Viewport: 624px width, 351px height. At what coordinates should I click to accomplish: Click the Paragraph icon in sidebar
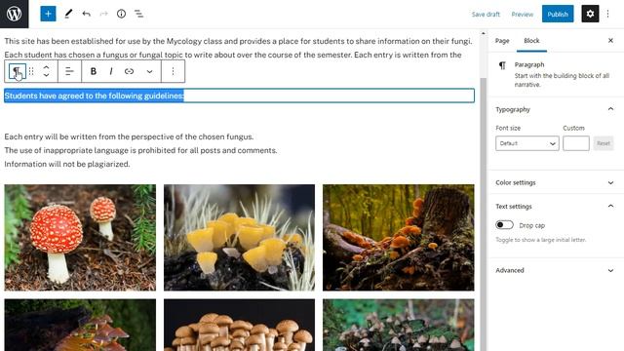[x=502, y=65]
